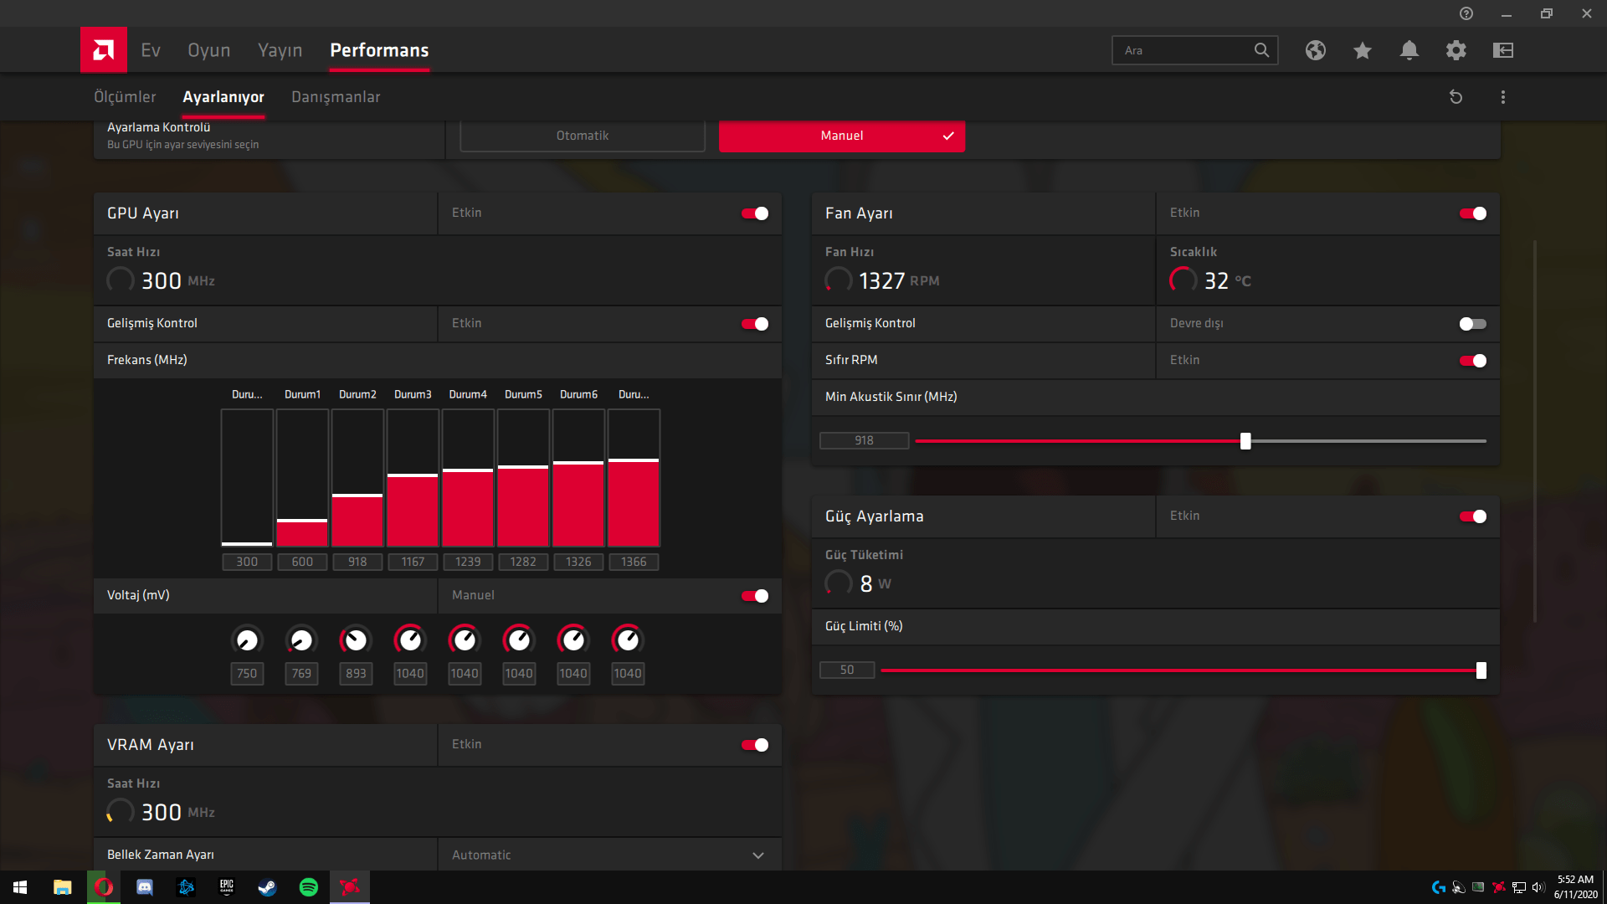
Task: Click the Manuel tuning button
Action: tap(841, 136)
